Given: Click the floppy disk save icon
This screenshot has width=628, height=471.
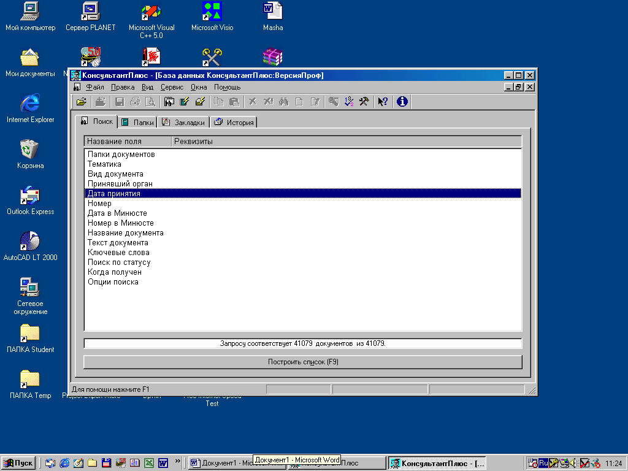Looking at the screenshot, I should [120, 102].
